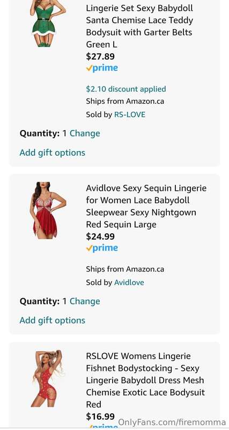Open the Avidlove seller link
The image size is (229, 430).
[129, 282]
